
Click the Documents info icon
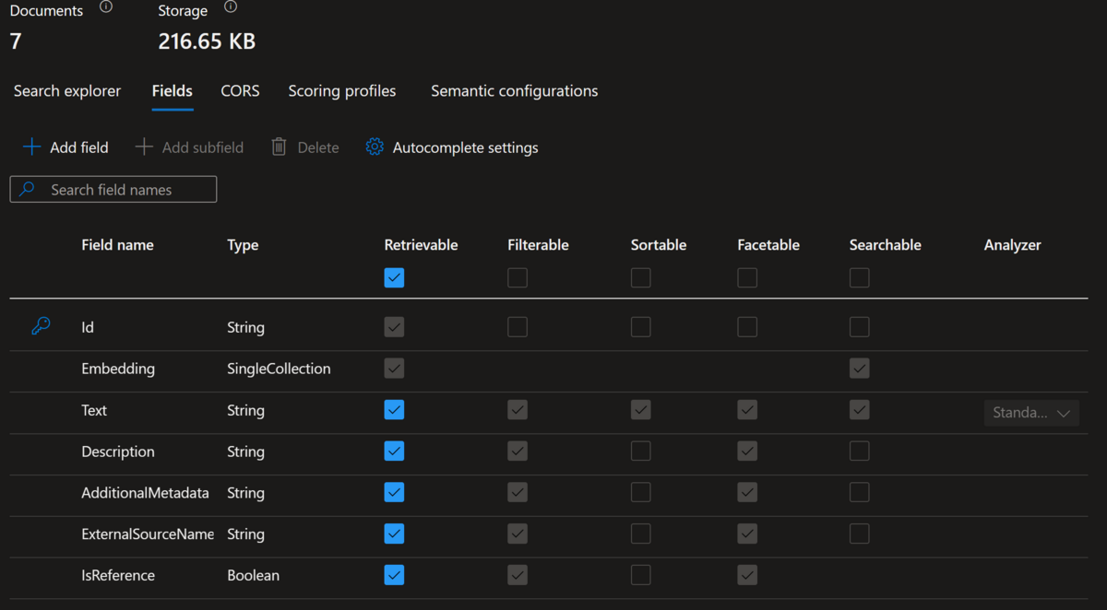(106, 7)
